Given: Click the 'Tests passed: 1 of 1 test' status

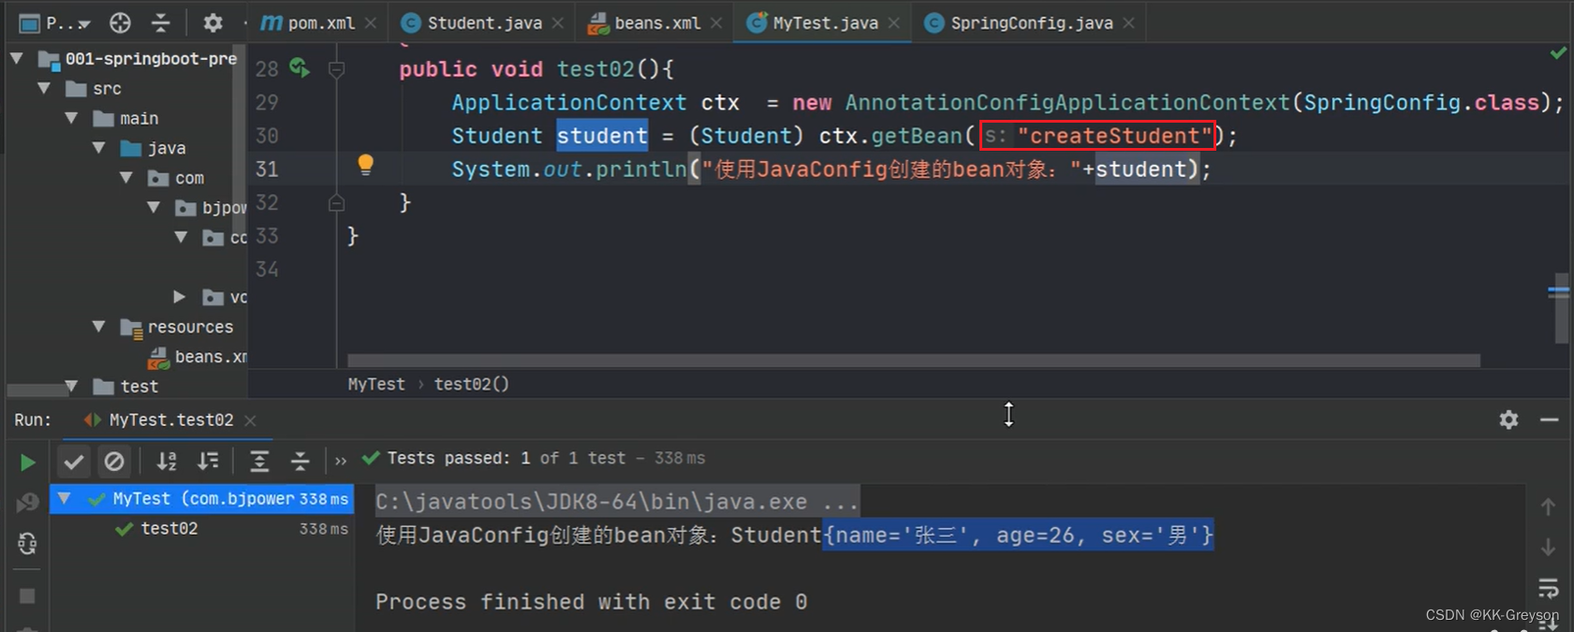Looking at the screenshot, I should coord(507,458).
